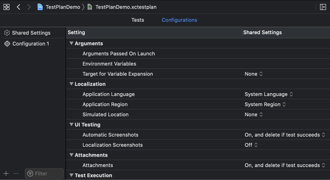Click the filter icon in Filter field
The width and height of the screenshot is (330, 180).
30,173
